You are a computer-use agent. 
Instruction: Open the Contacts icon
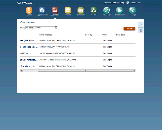point(68,10)
